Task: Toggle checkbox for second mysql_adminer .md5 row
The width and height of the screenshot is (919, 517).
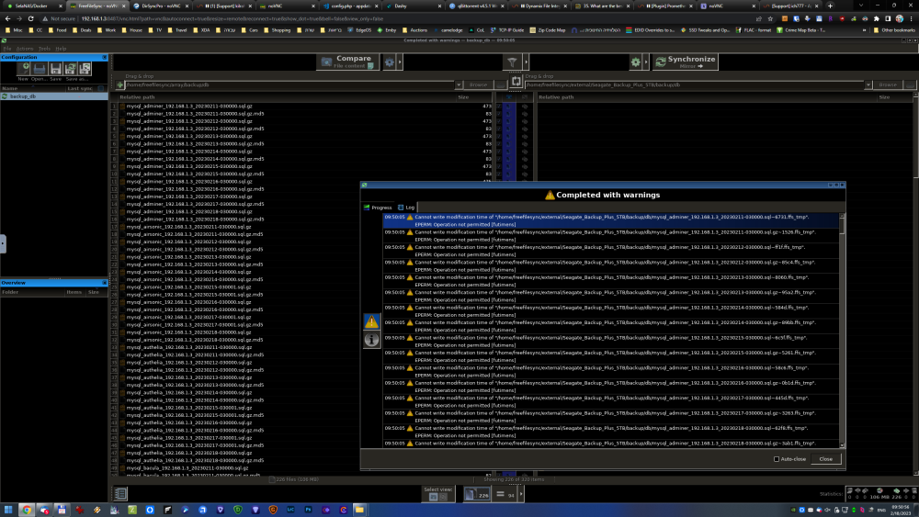Action: click(x=499, y=114)
